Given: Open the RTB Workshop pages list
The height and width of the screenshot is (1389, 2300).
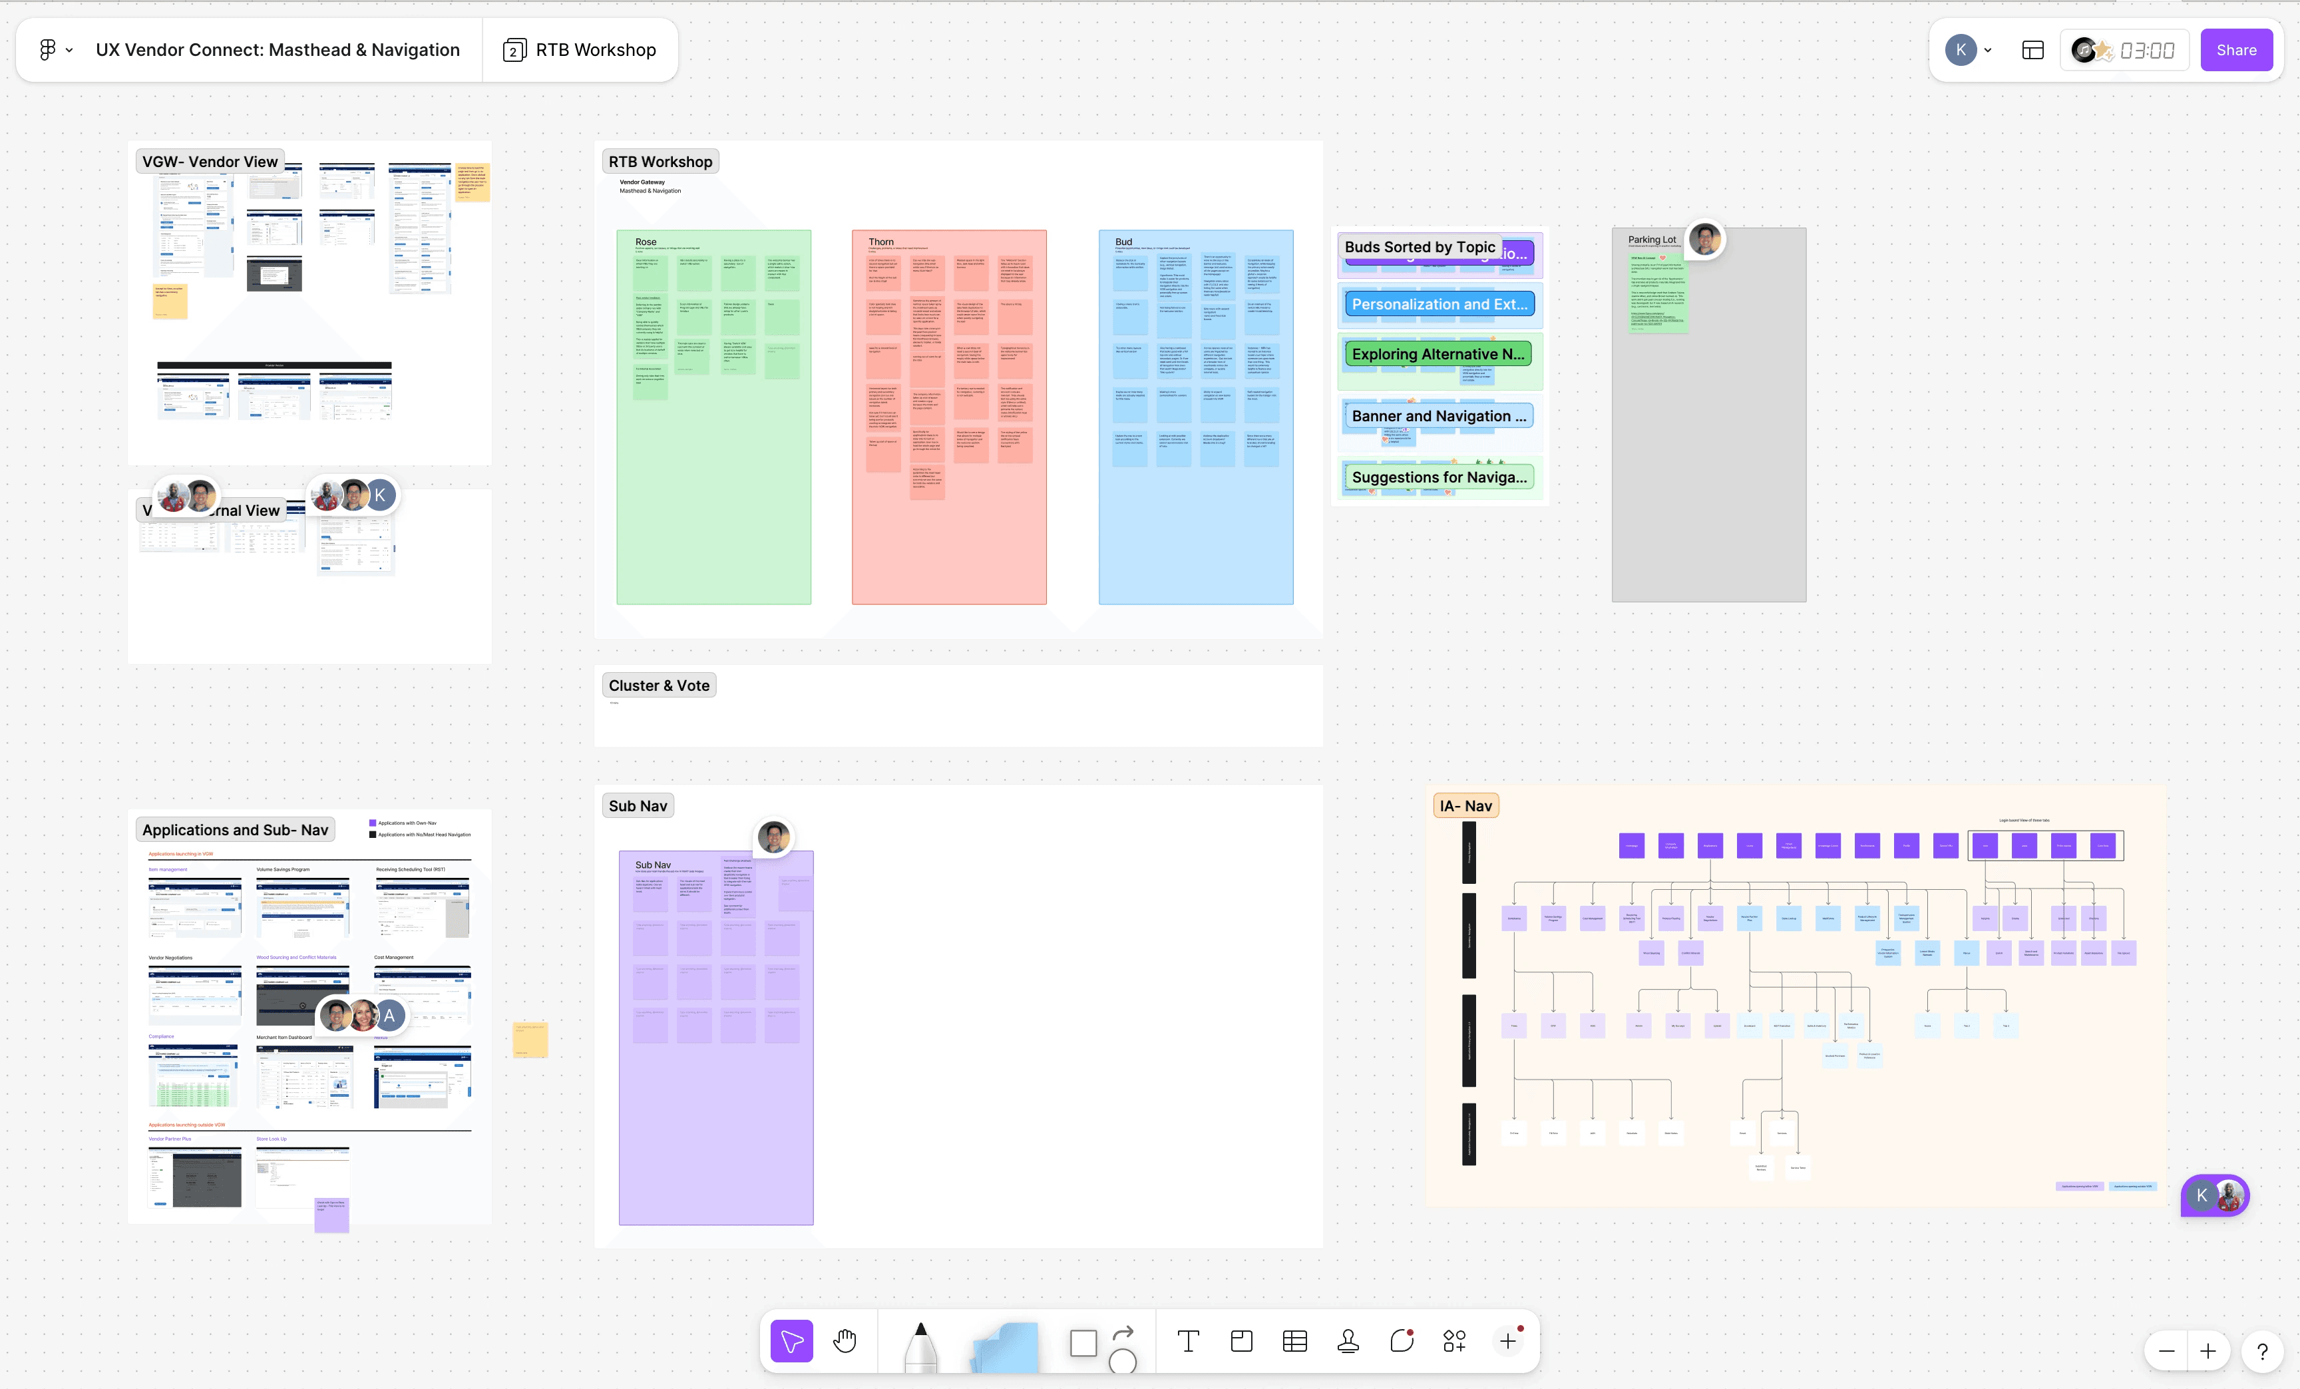Looking at the screenshot, I should pyautogui.click(x=580, y=49).
